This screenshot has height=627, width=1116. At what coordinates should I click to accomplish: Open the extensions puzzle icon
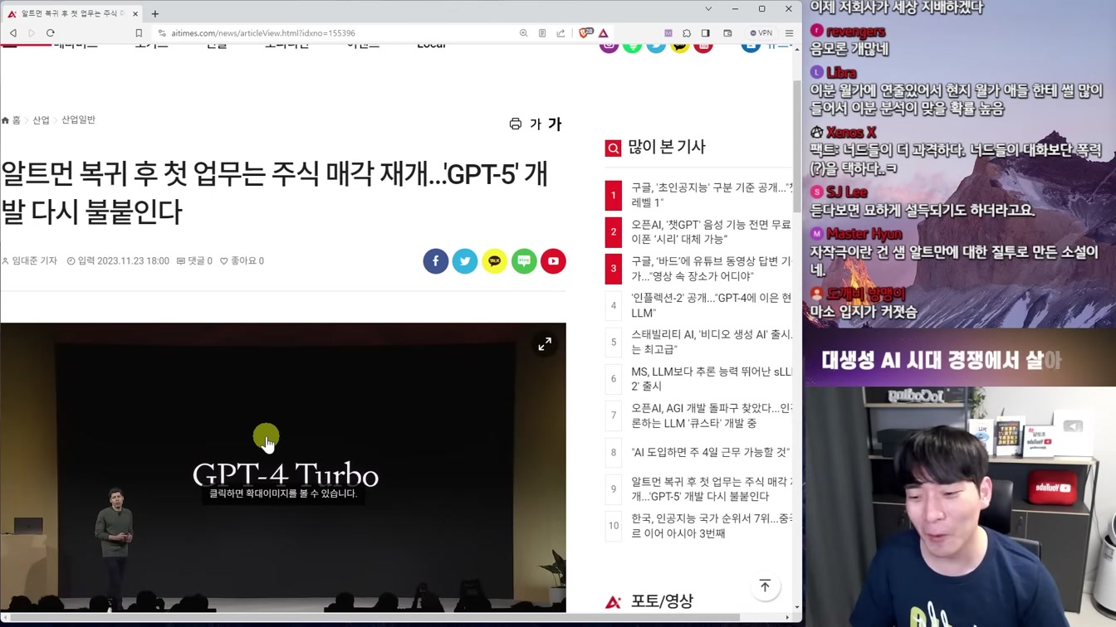[x=687, y=33]
